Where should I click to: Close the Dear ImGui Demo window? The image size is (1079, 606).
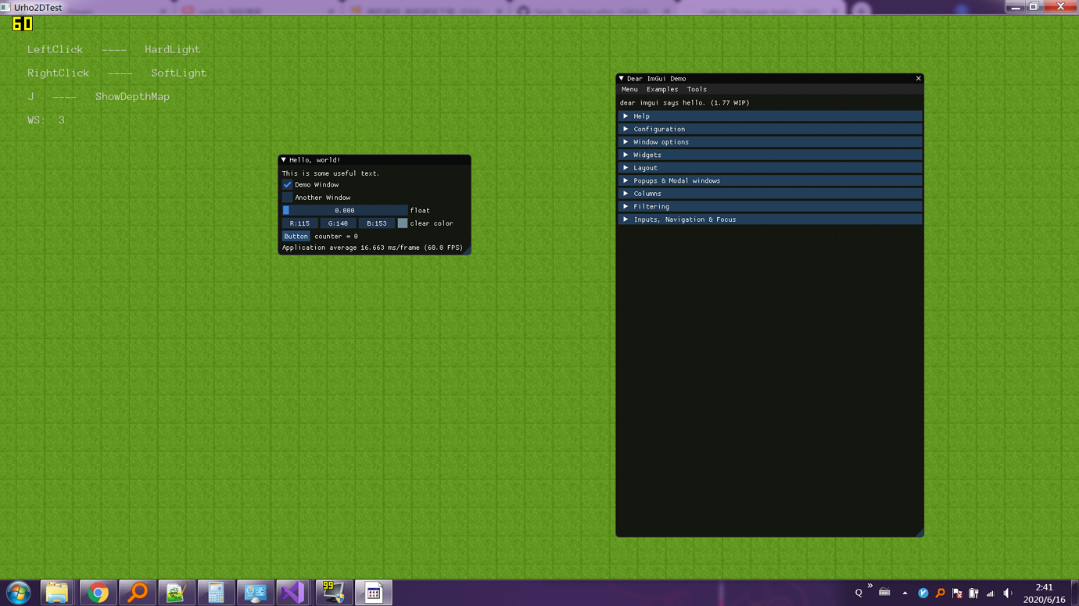[x=919, y=78]
